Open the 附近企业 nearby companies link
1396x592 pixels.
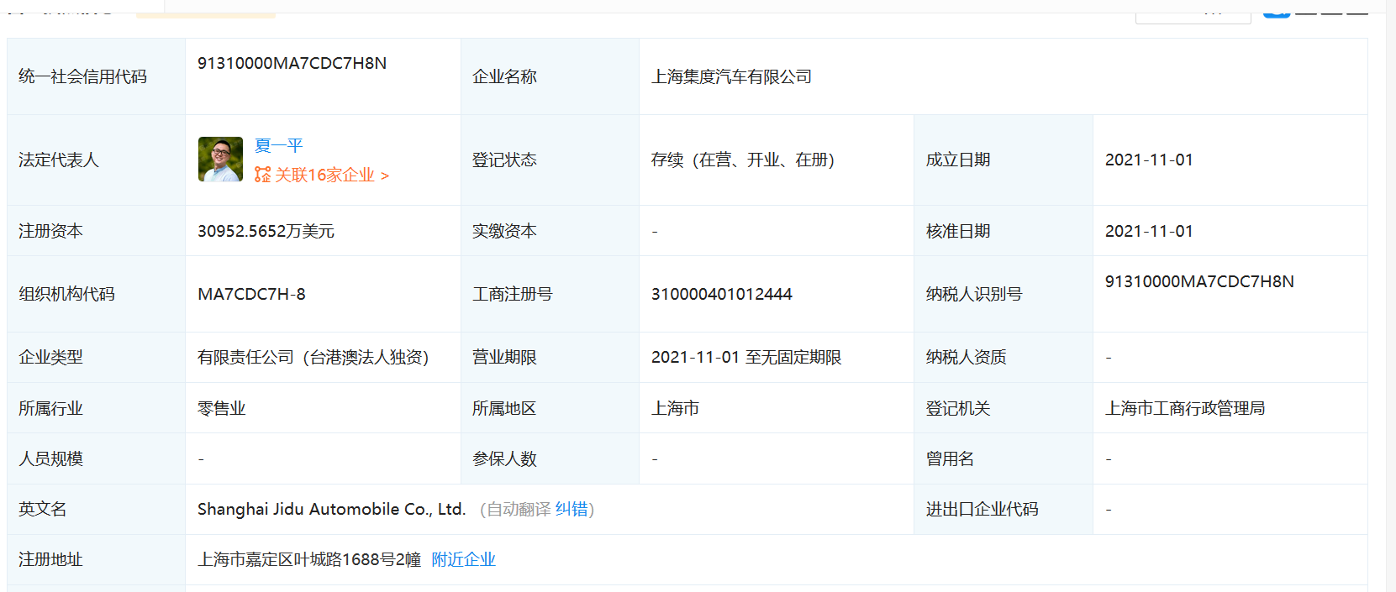[x=463, y=559]
